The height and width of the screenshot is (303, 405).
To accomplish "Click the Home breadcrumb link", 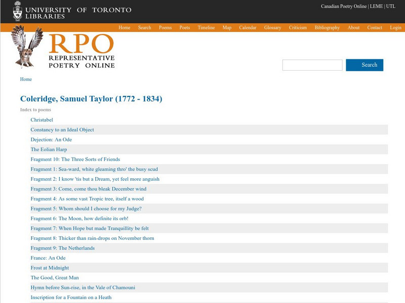I will [26, 79].
